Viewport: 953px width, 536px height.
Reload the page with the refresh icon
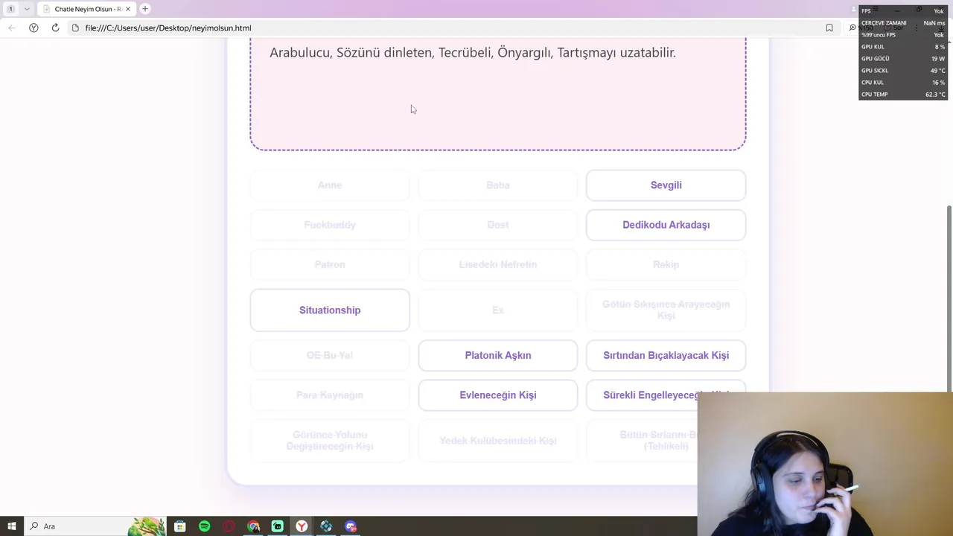pos(55,28)
